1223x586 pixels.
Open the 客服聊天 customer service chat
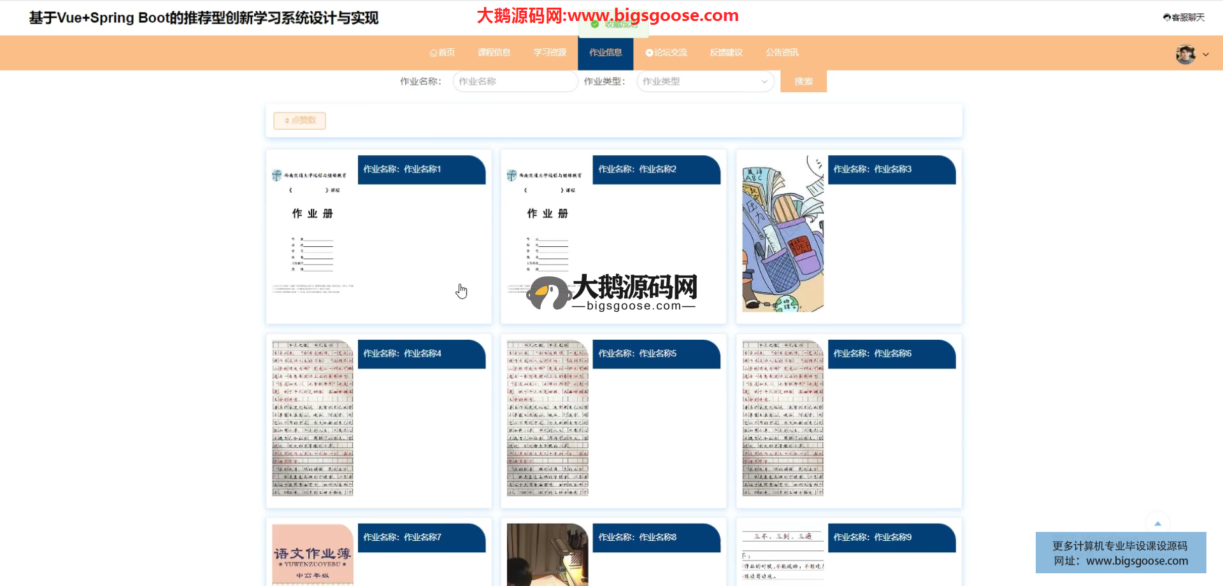[1184, 17]
